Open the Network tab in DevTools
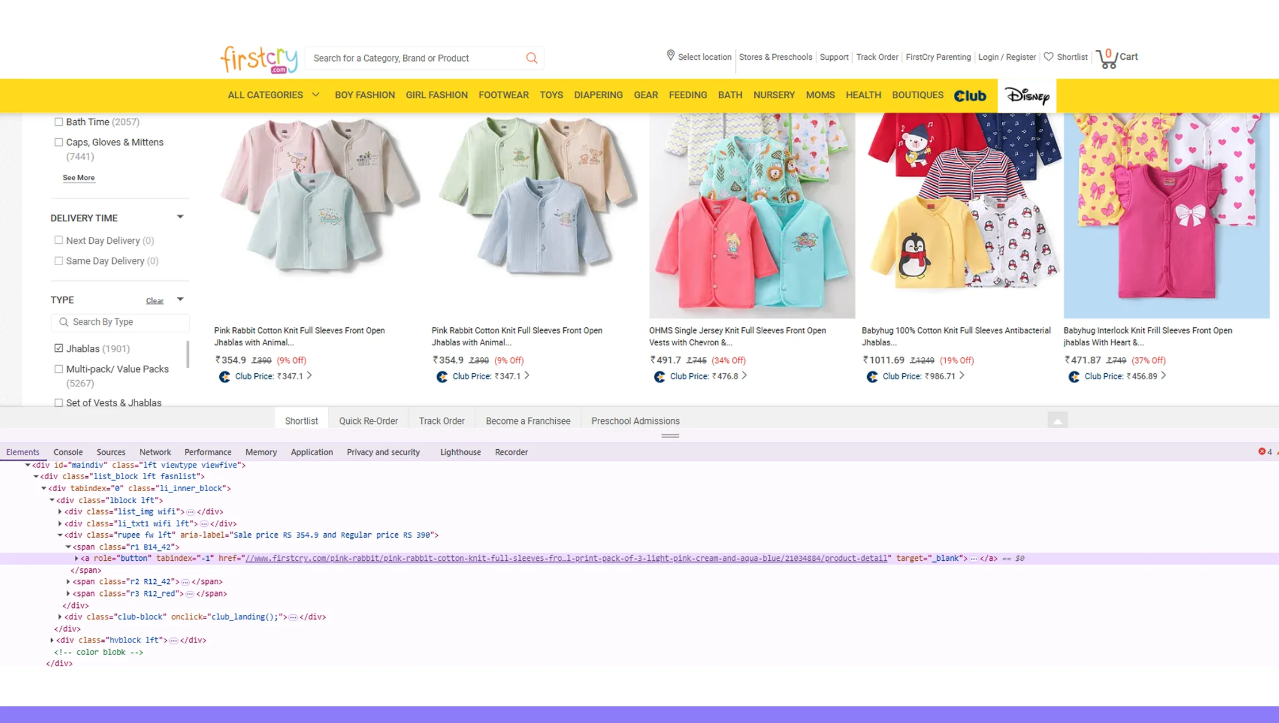 coord(155,453)
